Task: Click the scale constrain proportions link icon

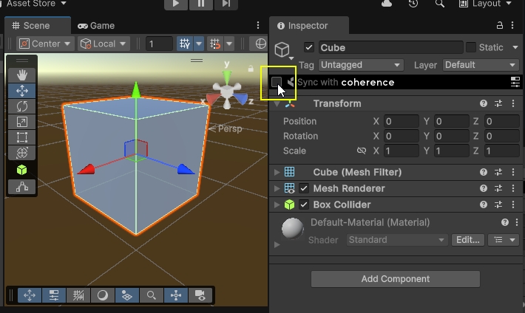Action: click(362, 151)
